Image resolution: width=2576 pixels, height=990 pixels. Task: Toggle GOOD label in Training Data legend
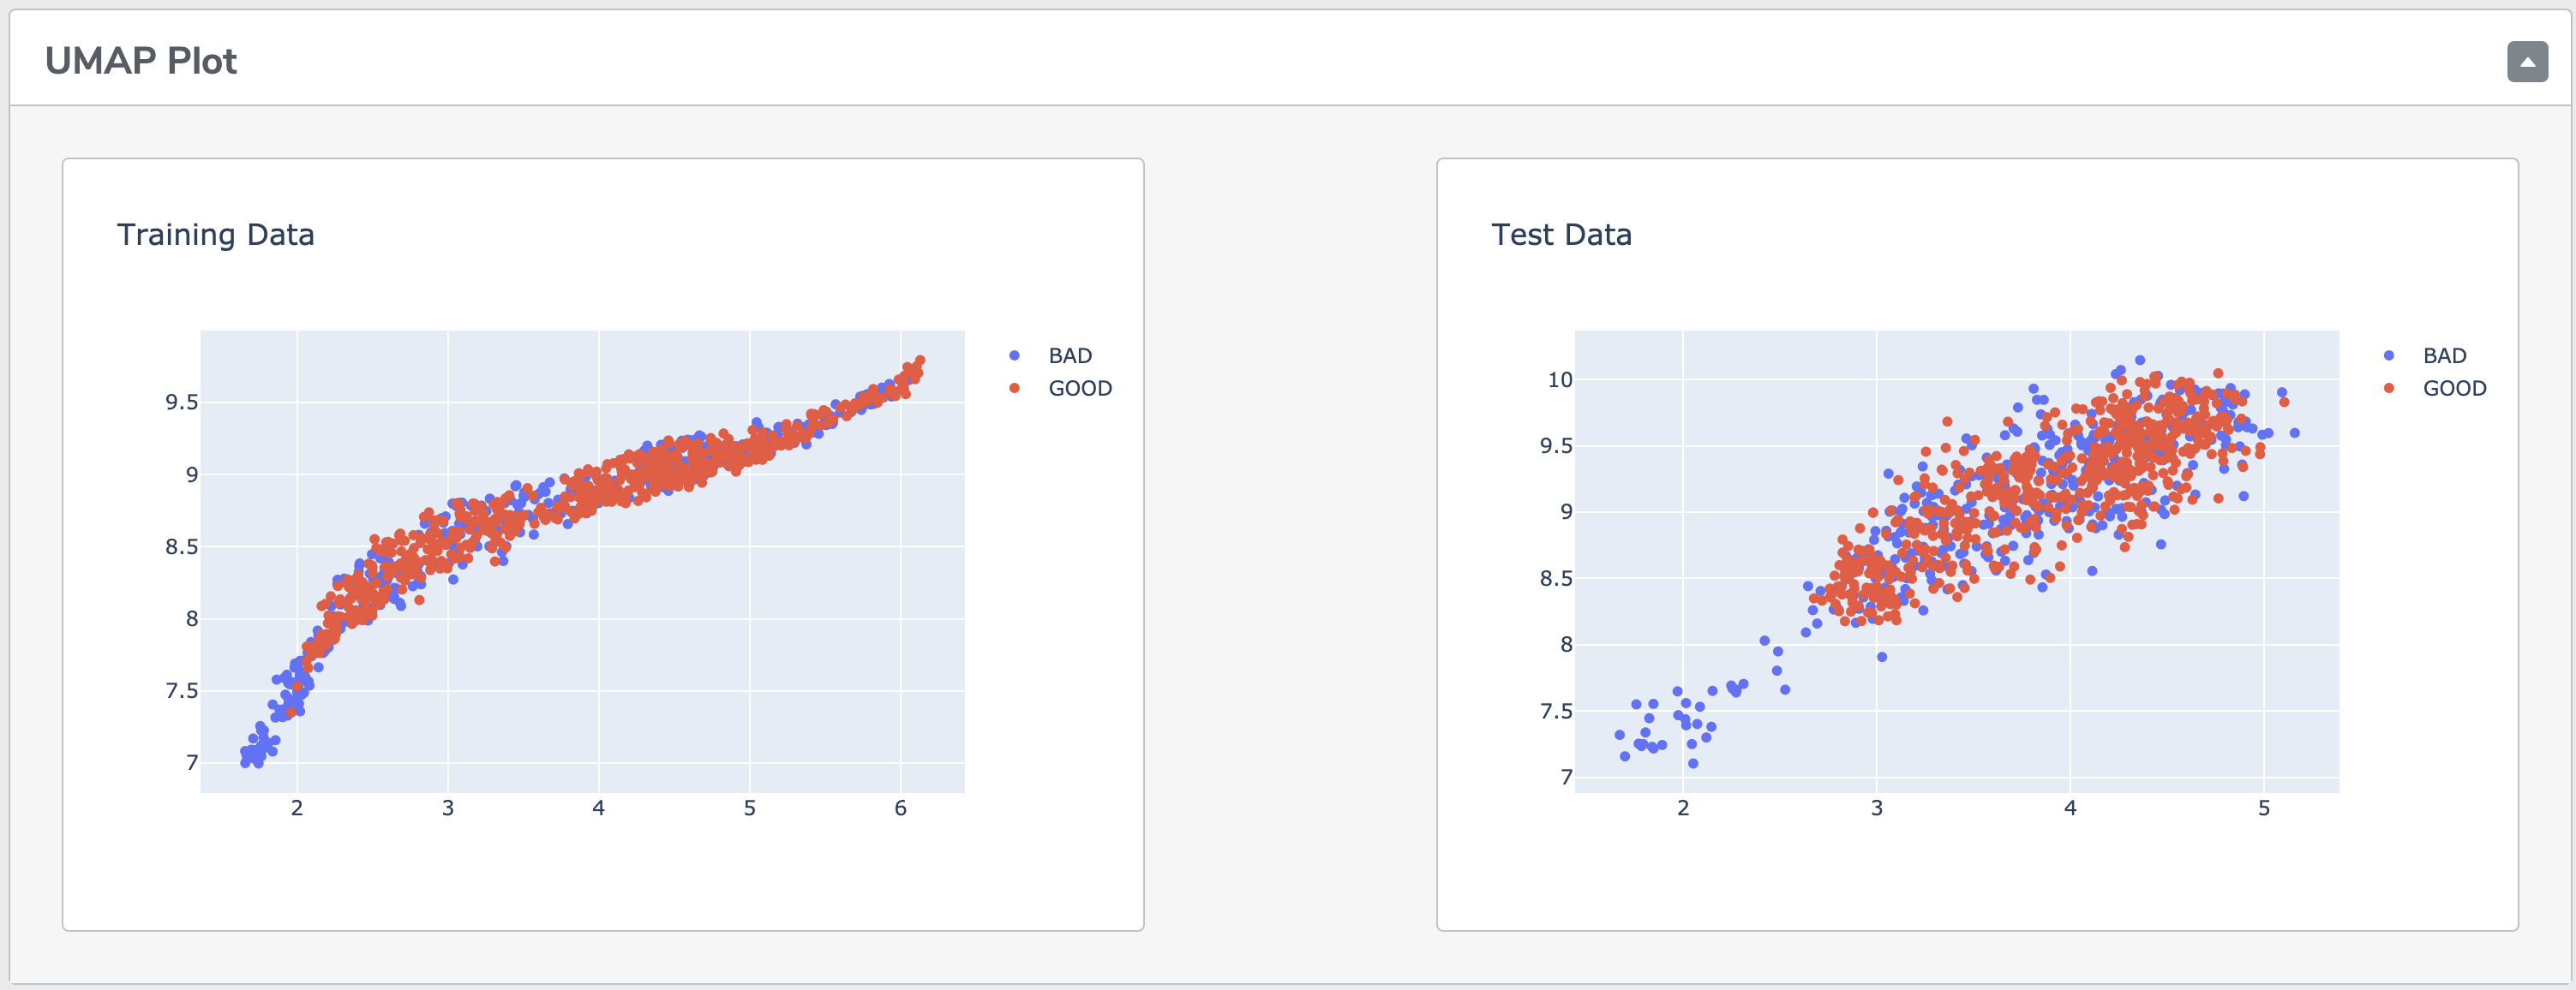pos(1079,389)
